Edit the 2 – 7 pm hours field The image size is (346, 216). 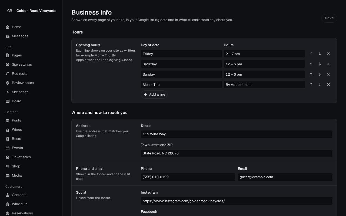tap(264, 54)
